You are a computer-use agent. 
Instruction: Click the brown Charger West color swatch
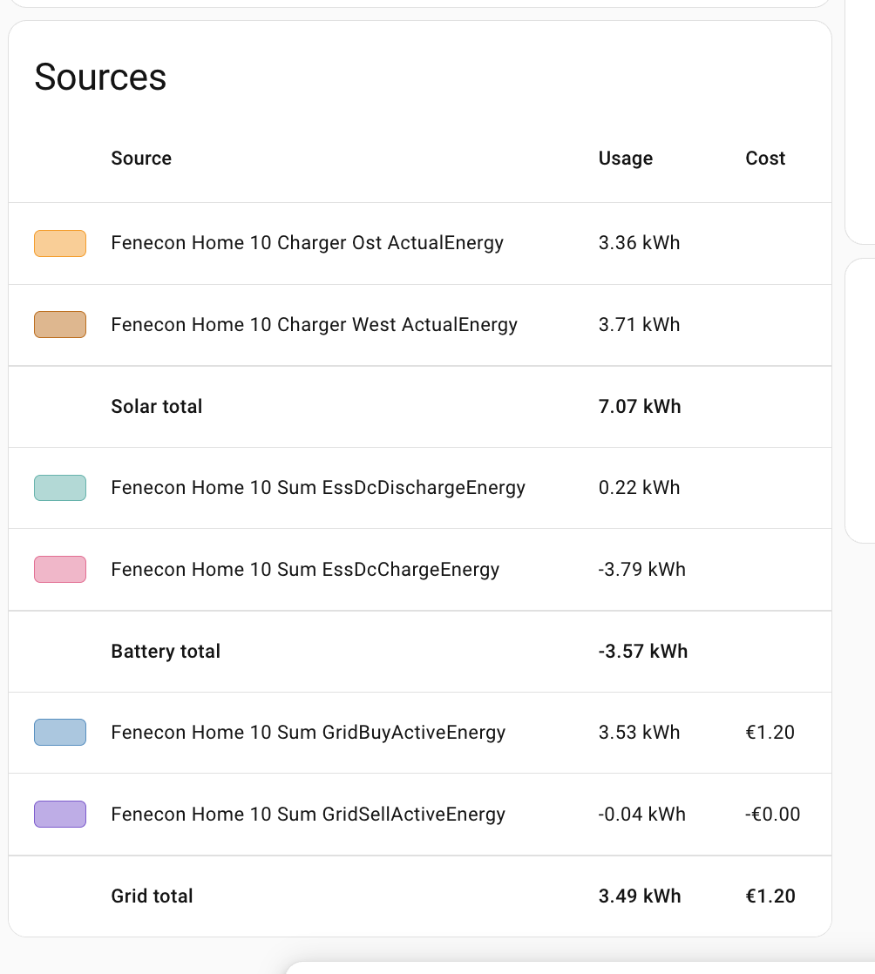pos(60,325)
